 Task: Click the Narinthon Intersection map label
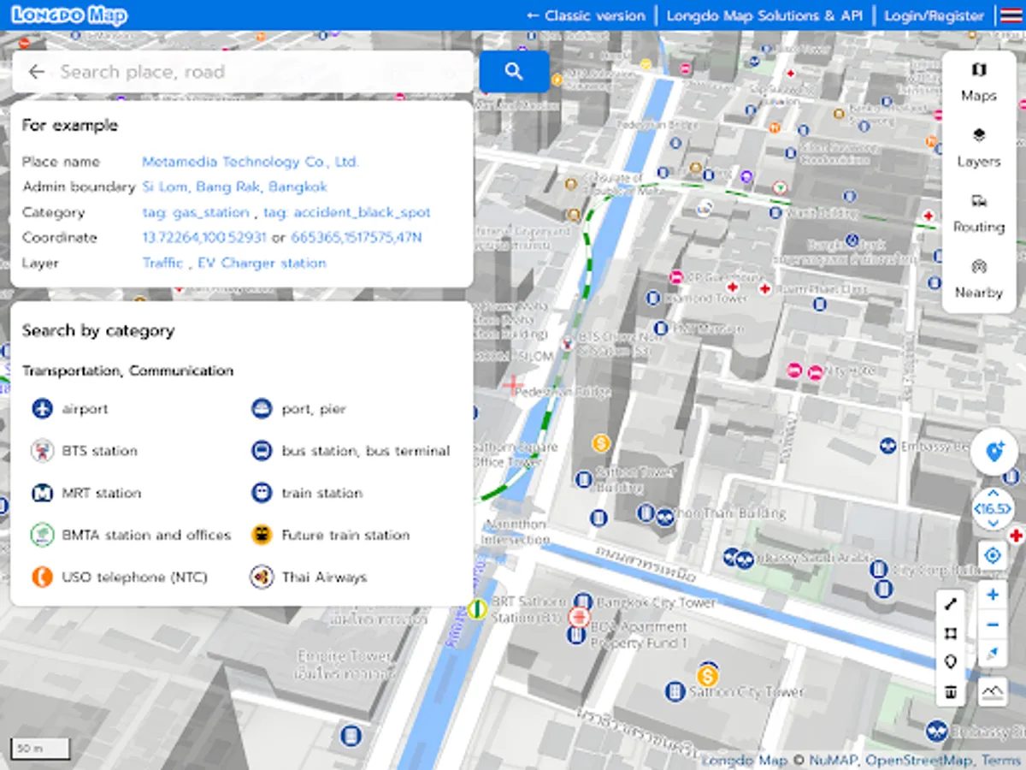[515, 531]
